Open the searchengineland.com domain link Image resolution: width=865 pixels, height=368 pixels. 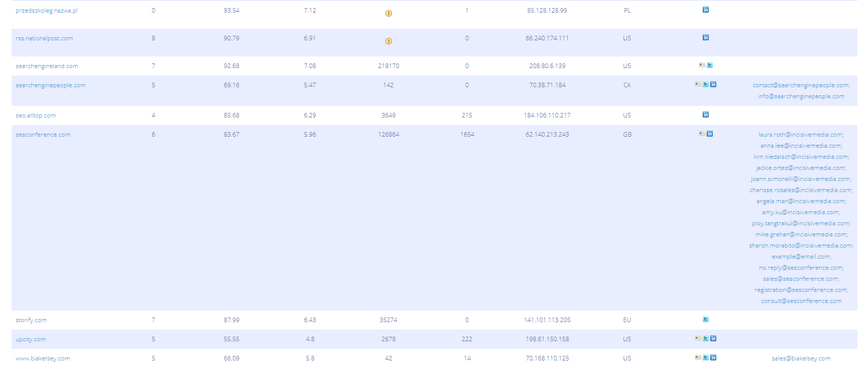click(47, 66)
